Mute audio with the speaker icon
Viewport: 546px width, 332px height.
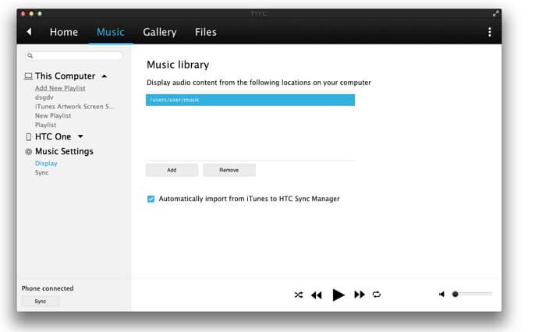(x=441, y=295)
